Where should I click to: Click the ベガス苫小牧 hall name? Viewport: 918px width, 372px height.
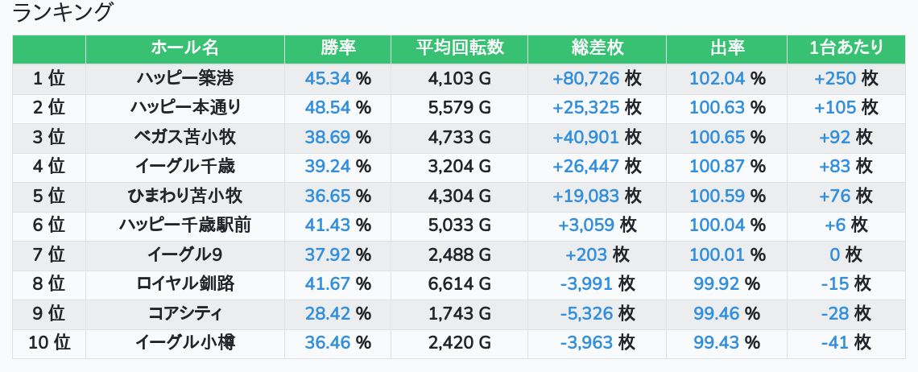(184, 137)
